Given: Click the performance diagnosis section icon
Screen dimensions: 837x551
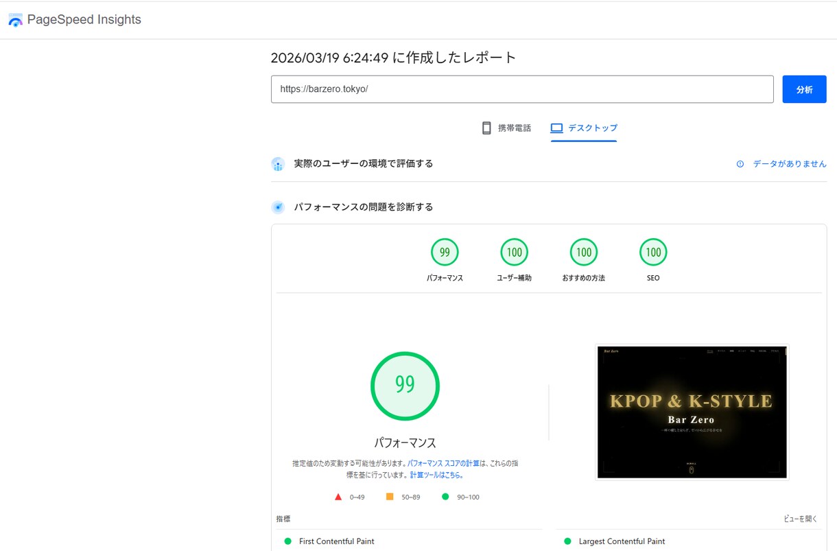Looking at the screenshot, I should (278, 207).
